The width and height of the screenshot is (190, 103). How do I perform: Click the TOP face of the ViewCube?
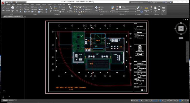point(181,29)
